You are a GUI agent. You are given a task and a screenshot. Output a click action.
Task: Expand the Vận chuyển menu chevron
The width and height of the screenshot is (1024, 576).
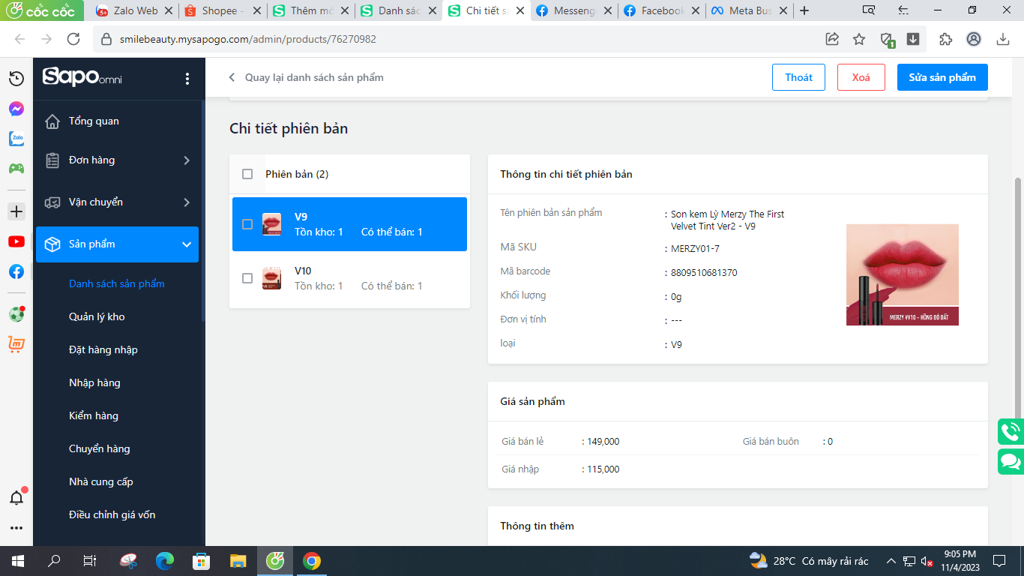point(187,202)
